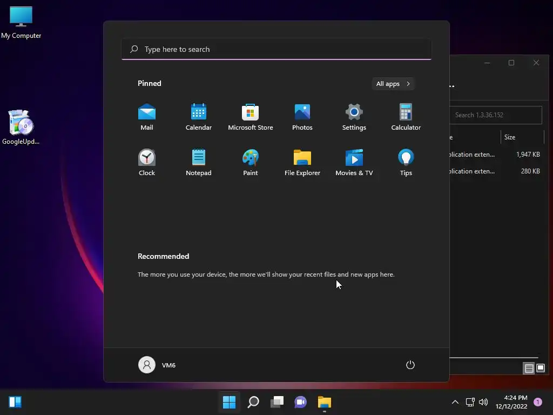Image resolution: width=553 pixels, height=415 pixels.
Task: Launch the Calculator app
Action: (x=406, y=117)
